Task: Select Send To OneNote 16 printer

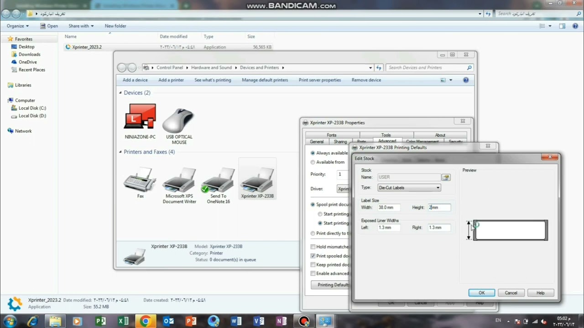Action: click(218, 185)
